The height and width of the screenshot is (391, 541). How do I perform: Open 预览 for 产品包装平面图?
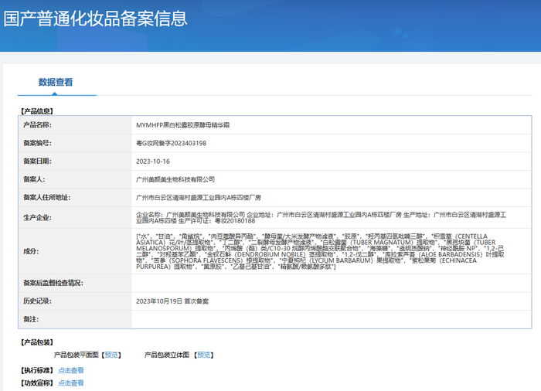[x=112, y=355]
